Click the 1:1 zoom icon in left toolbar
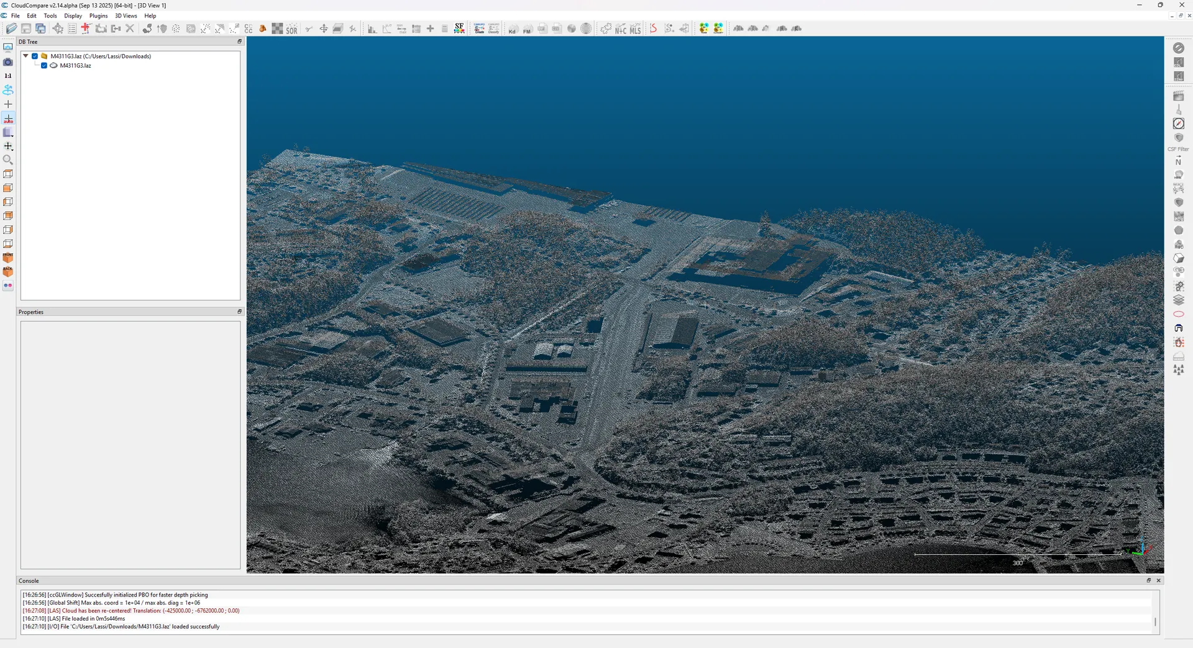This screenshot has height=648, width=1193. click(8, 76)
